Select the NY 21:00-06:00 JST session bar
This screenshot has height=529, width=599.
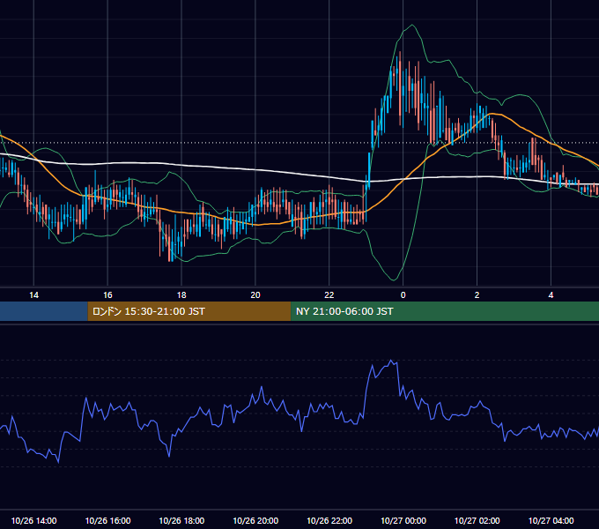[445, 311]
